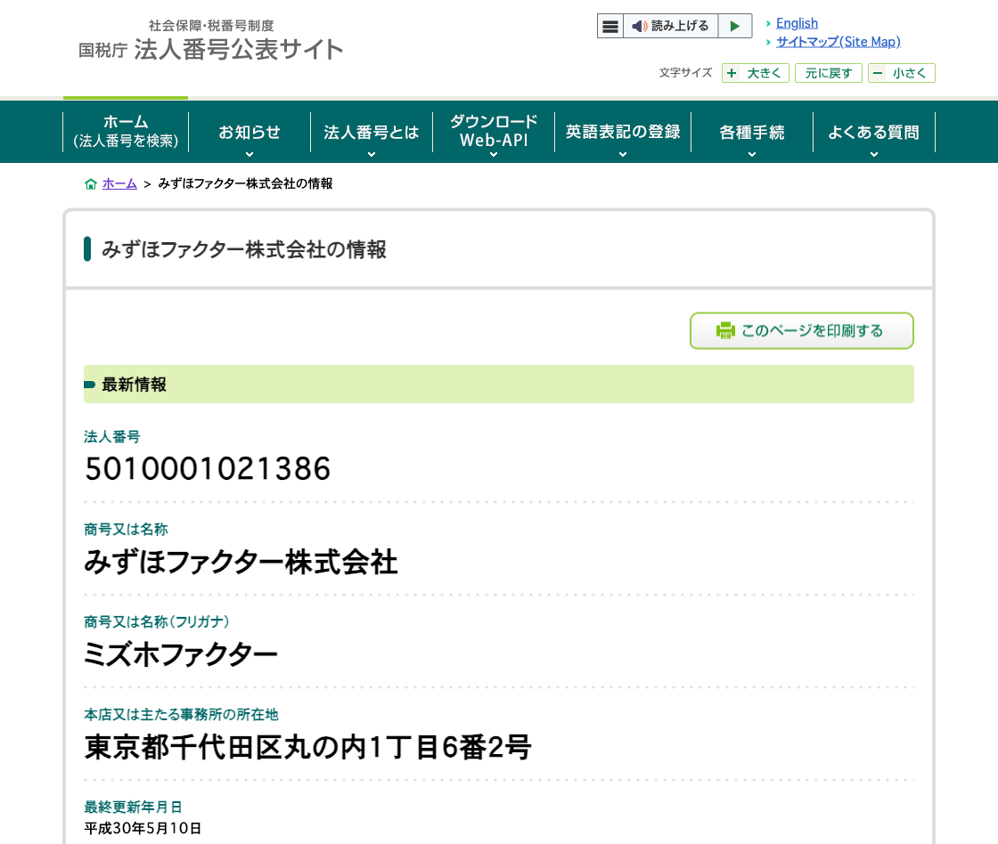998x844 pixels.
Task: Click the ホーム breadcrumb link
Action: tap(119, 183)
